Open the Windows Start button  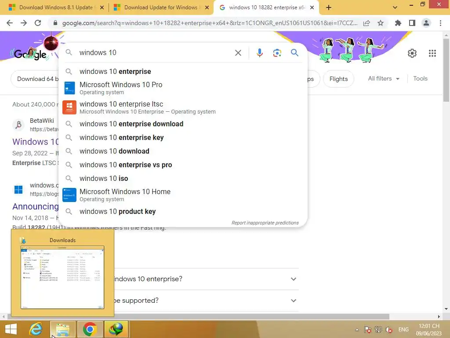point(11,329)
